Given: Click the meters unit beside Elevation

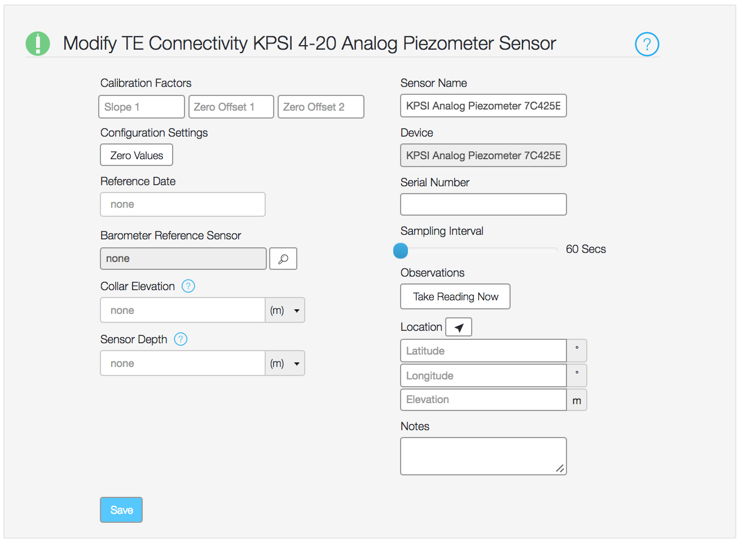Looking at the screenshot, I should pos(576,400).
